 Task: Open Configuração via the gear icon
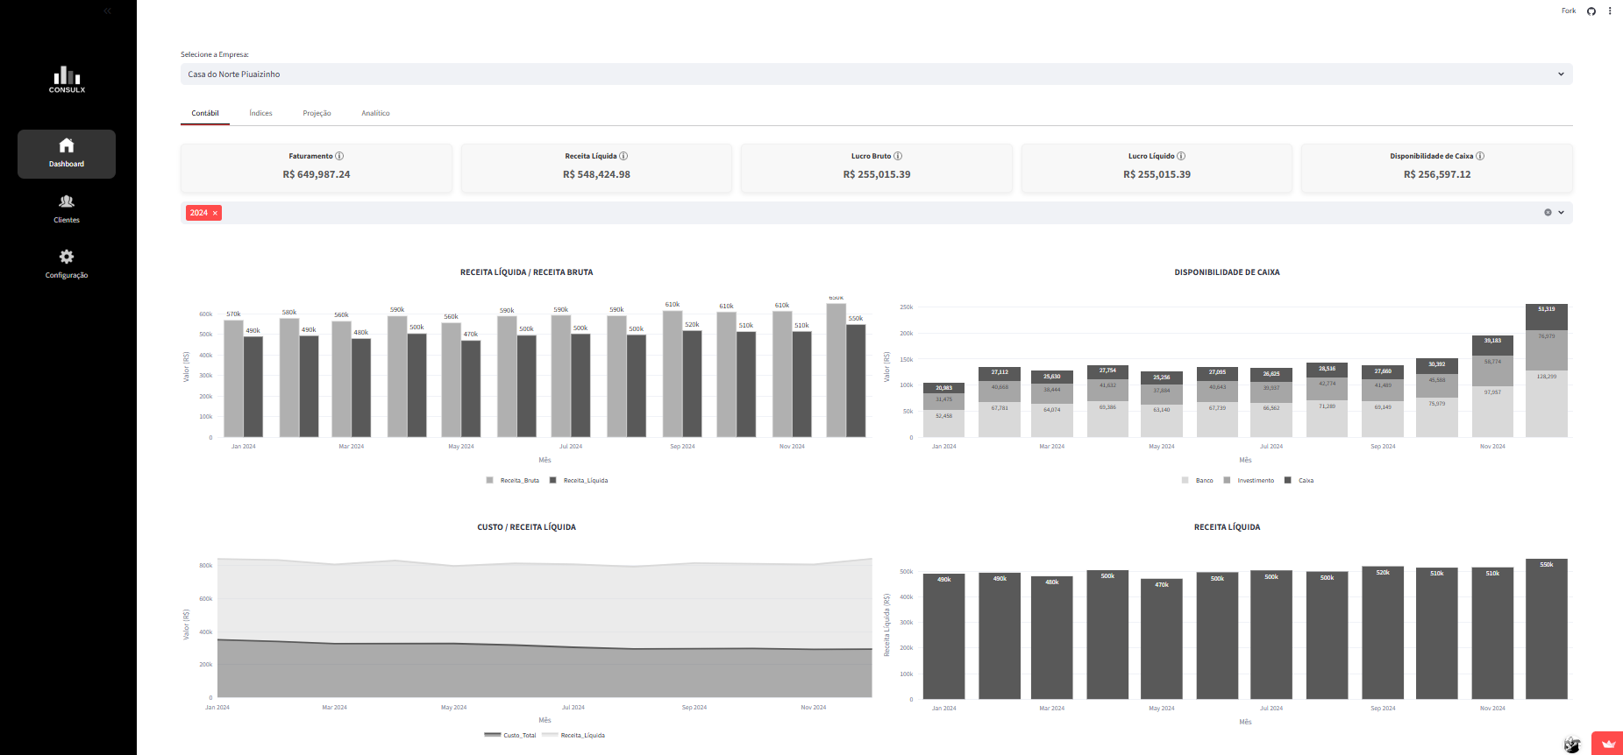click(67, 257)
